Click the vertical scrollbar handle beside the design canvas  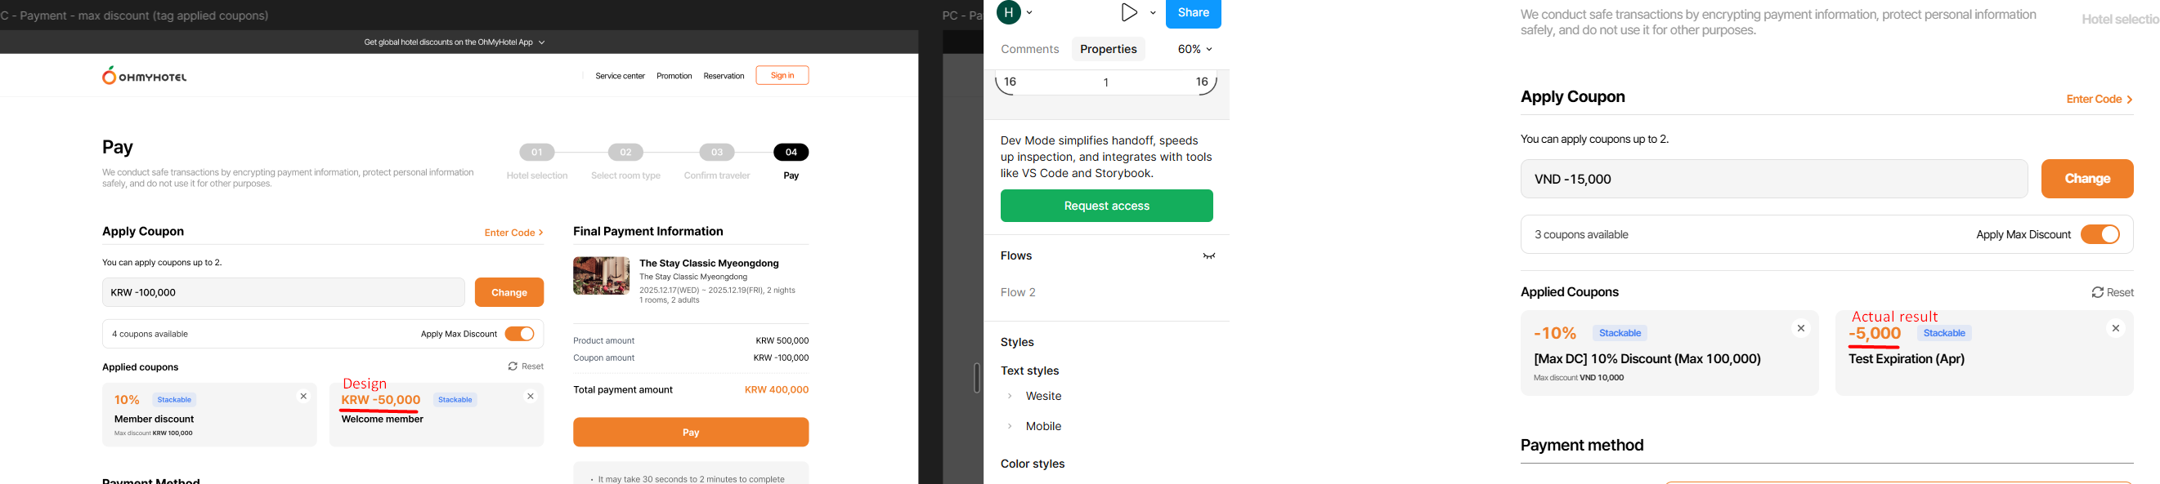point(976,378)
